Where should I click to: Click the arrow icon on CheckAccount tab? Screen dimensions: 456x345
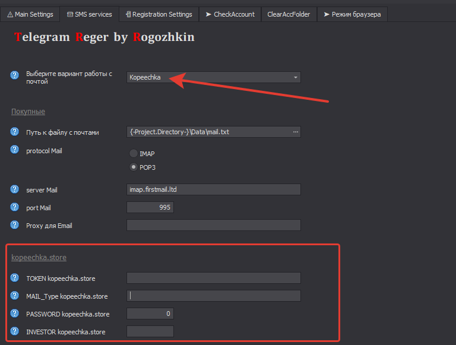[208, 14]
